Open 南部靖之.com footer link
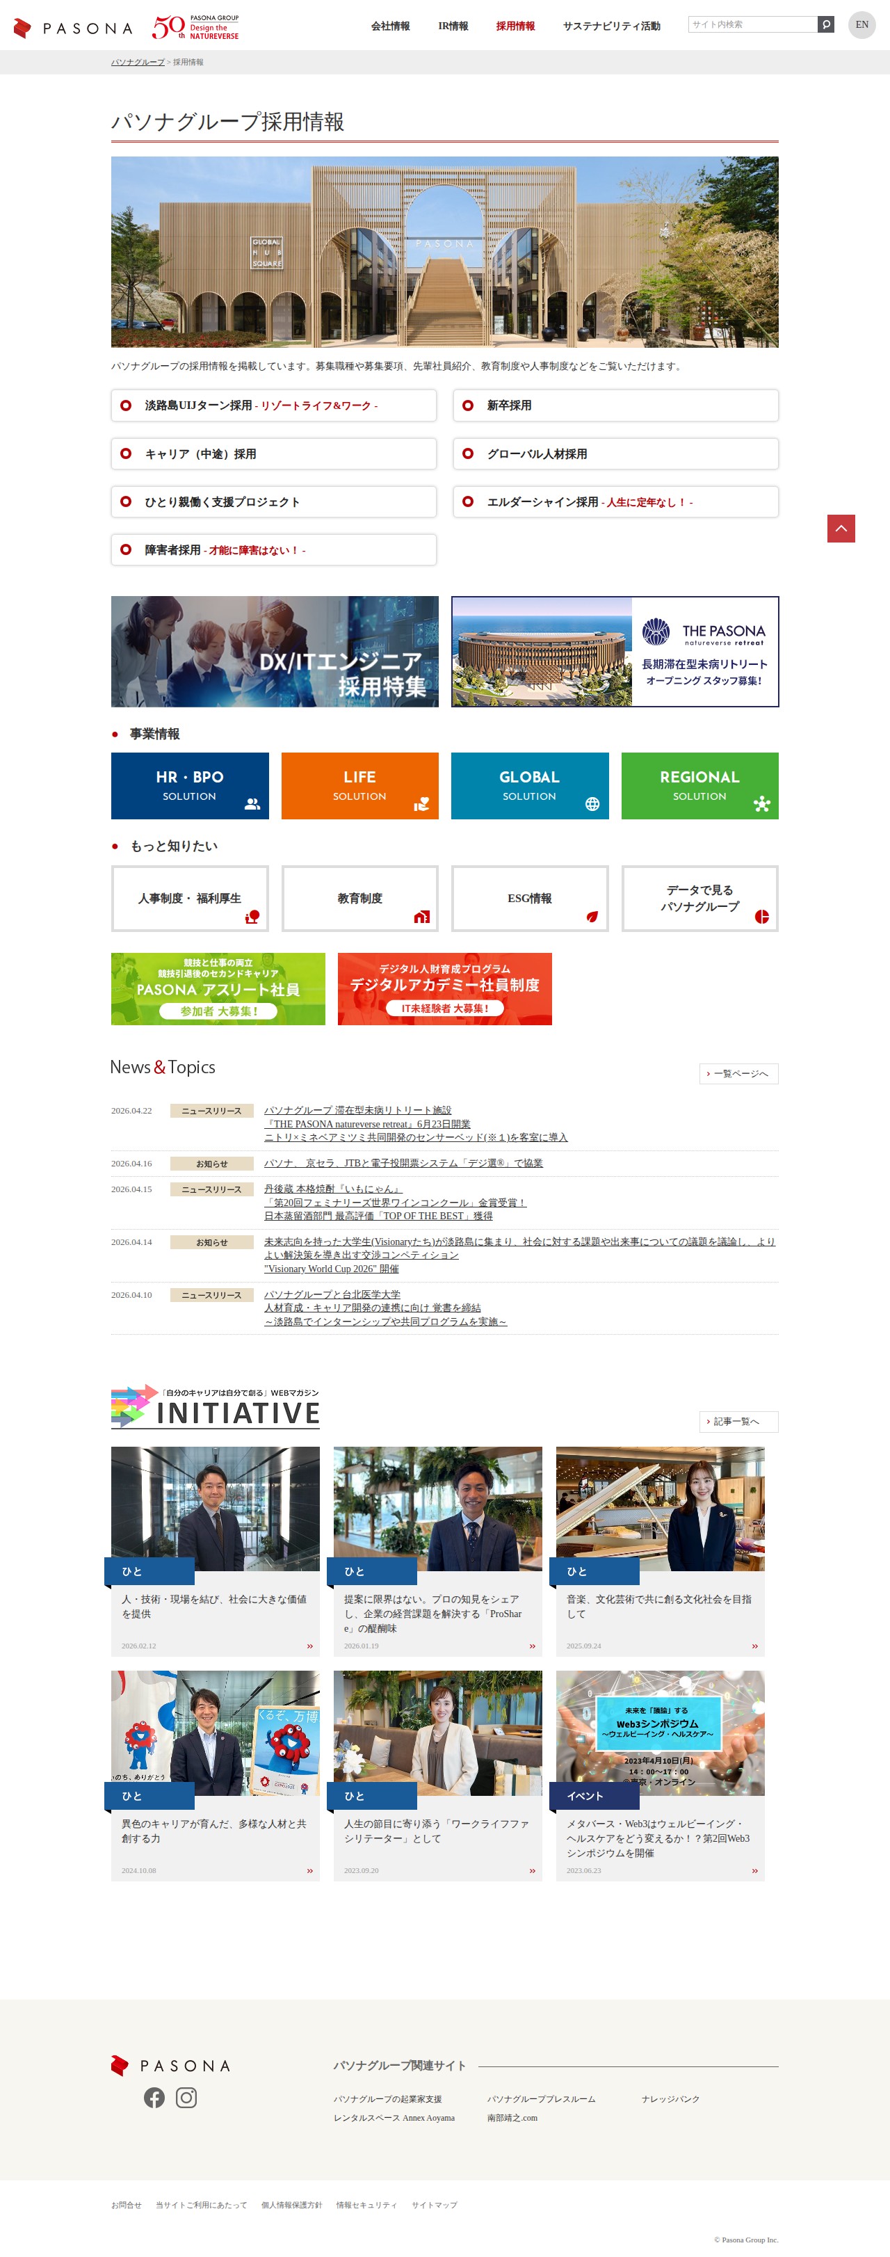 click(512, 2118)
